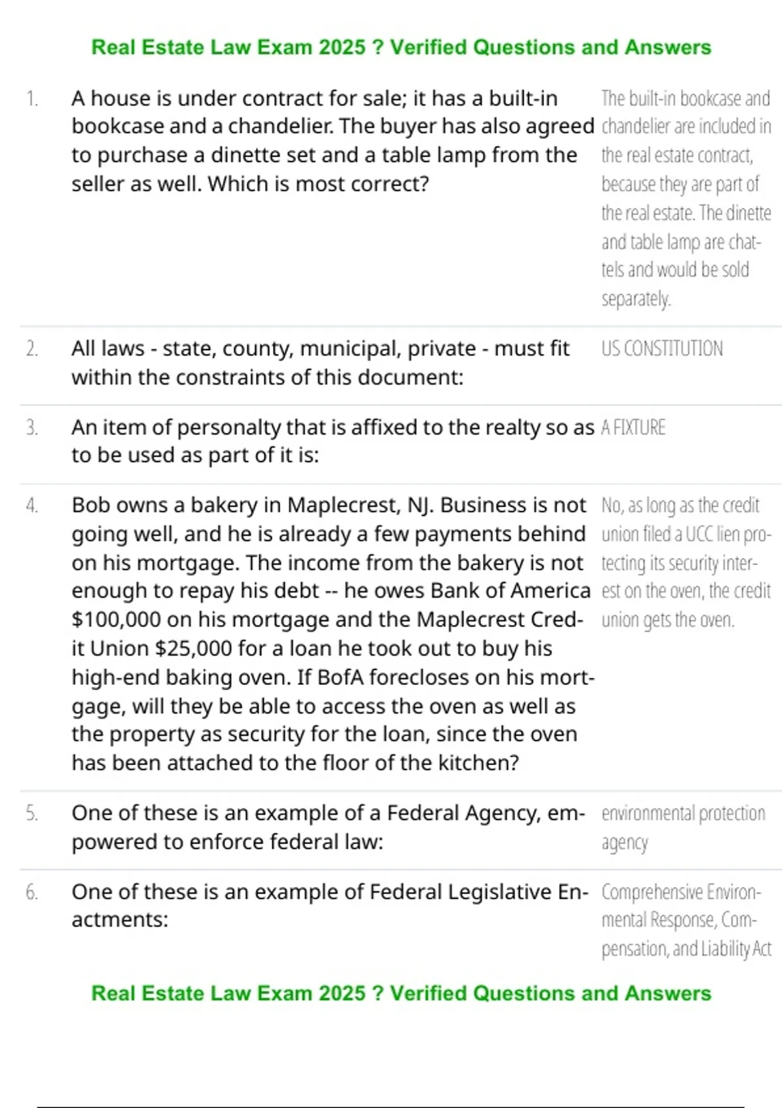Image resolution: width=782 pixels, height=1108 pixels.
Task: Select question number 5 marker
Action: [x=32, y=813]
